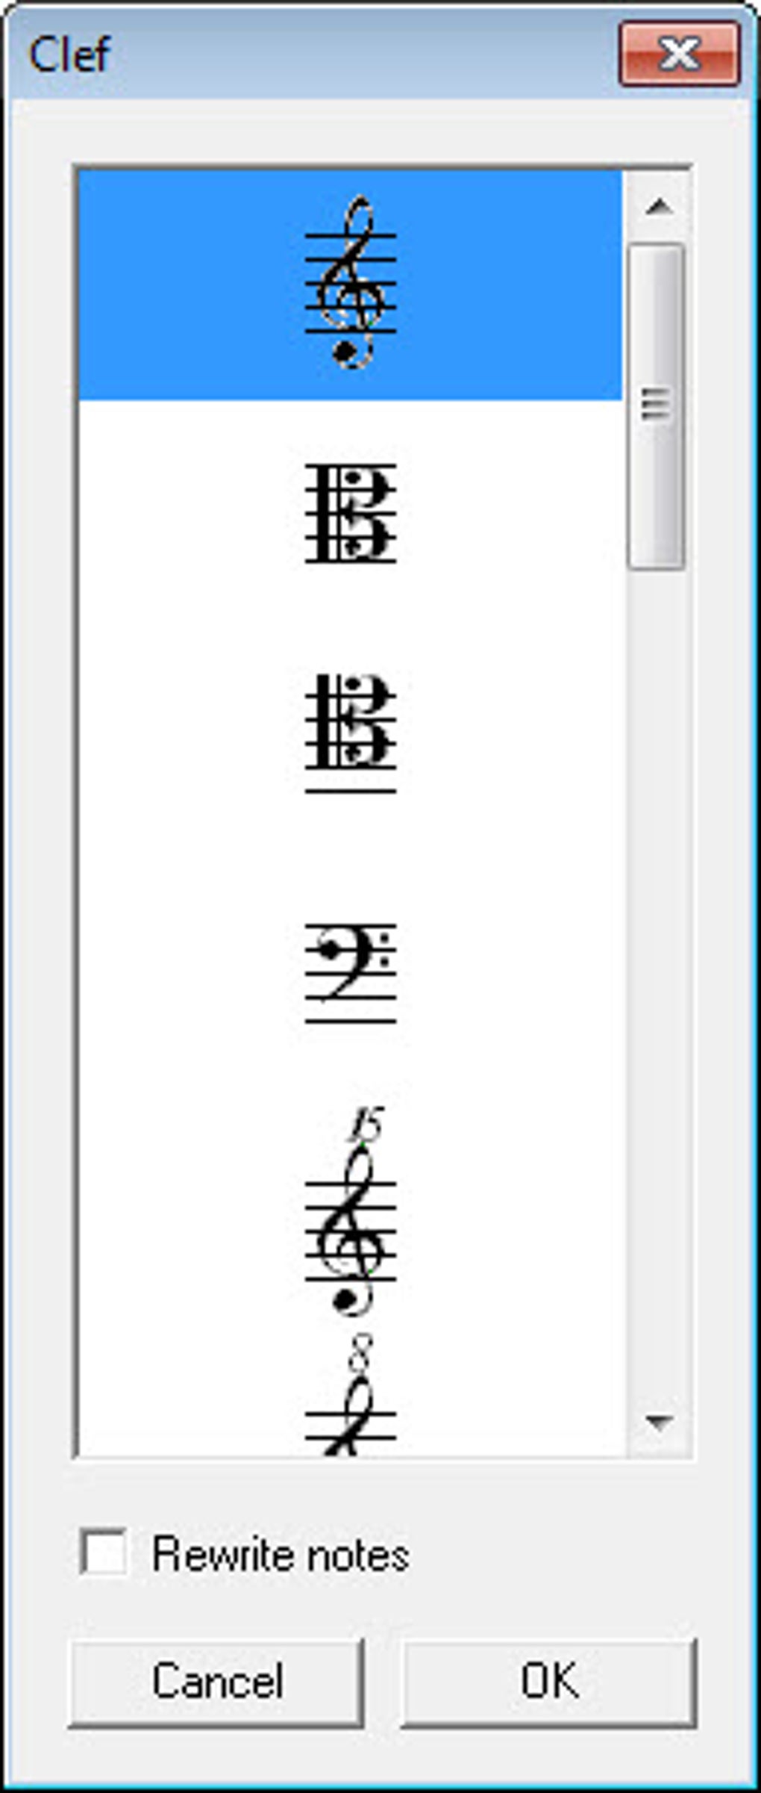
Task: Close the Clef window with the red X
Action: pyautogui.click(x=679, y=54)
